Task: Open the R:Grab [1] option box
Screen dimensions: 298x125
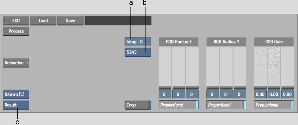Action: (16, 94)
